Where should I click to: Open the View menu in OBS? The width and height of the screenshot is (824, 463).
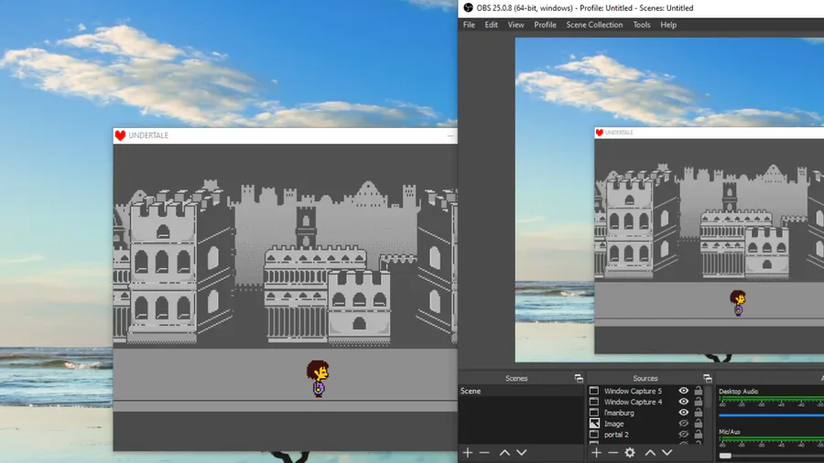(x=515, y=25)
